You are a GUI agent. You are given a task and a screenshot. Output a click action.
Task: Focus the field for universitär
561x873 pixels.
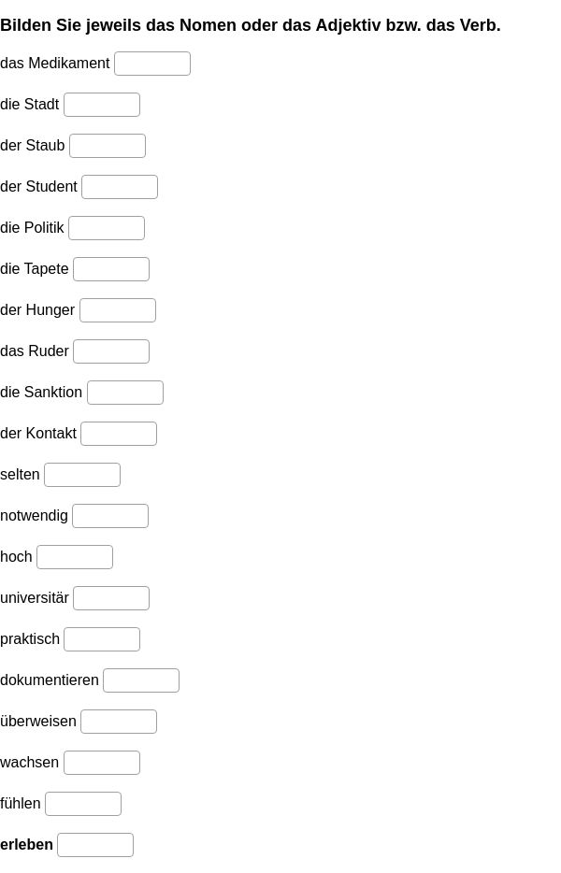coord(111,599)
